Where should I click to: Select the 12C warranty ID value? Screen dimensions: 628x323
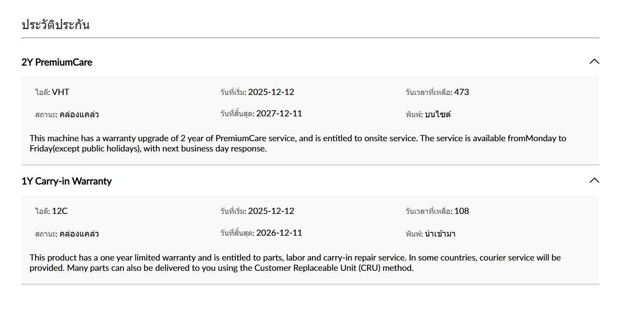[x=60, y=211]
